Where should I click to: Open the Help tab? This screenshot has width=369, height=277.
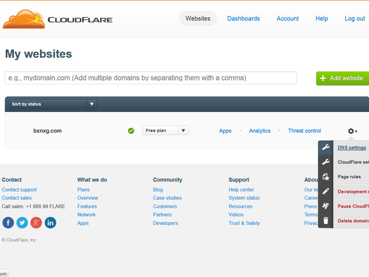pyautogui.click(x=321, y=18)
